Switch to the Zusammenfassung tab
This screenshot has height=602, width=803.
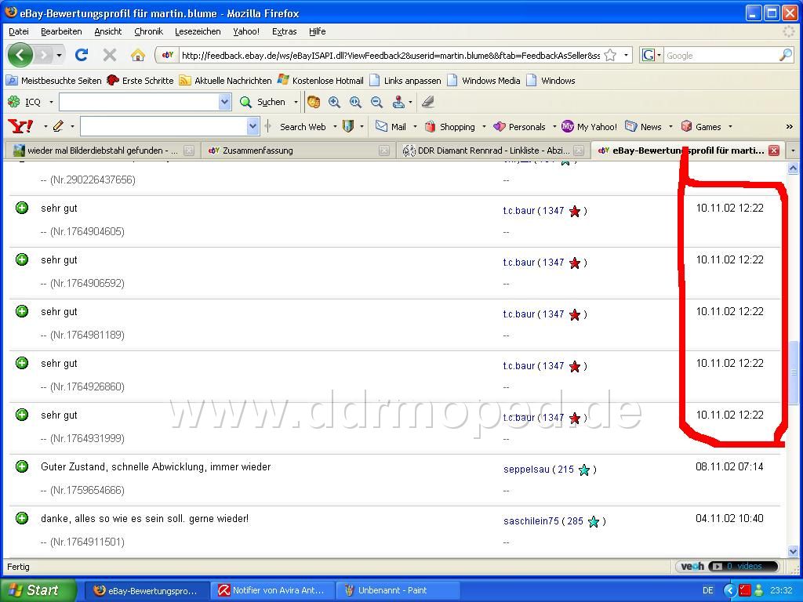click(x=297, y=150)
